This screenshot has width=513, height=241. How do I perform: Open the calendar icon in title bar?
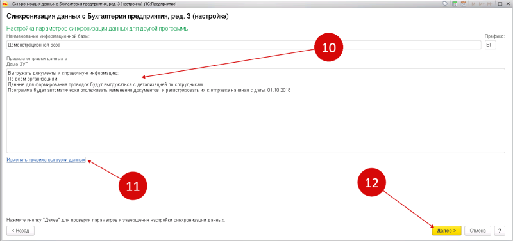[x=463, y=4]
